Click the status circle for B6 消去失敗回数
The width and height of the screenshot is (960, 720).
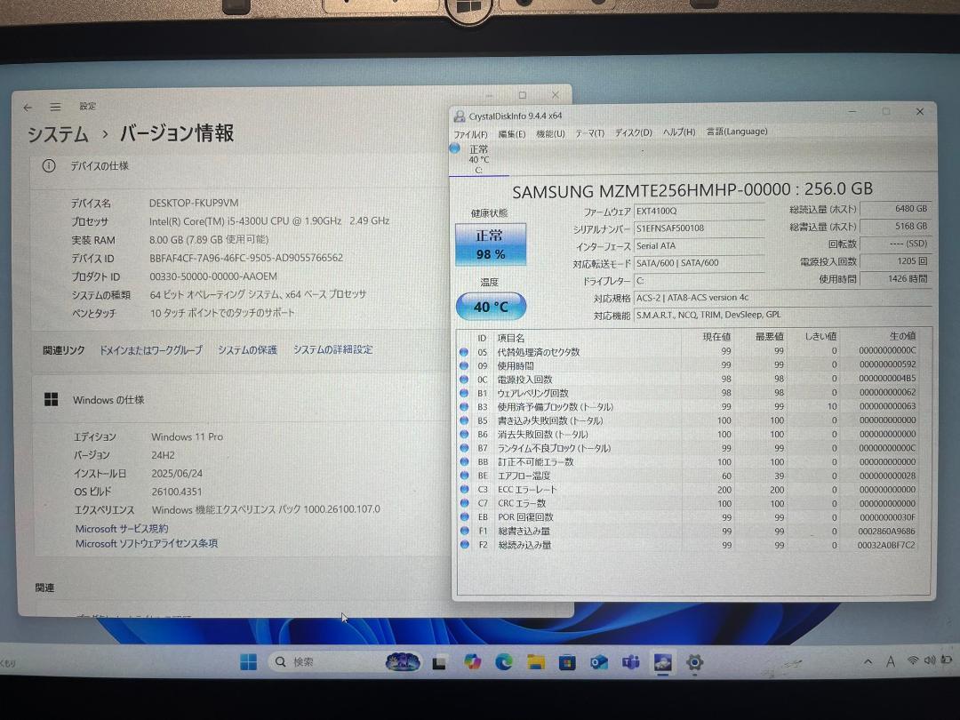pos(464,435)
